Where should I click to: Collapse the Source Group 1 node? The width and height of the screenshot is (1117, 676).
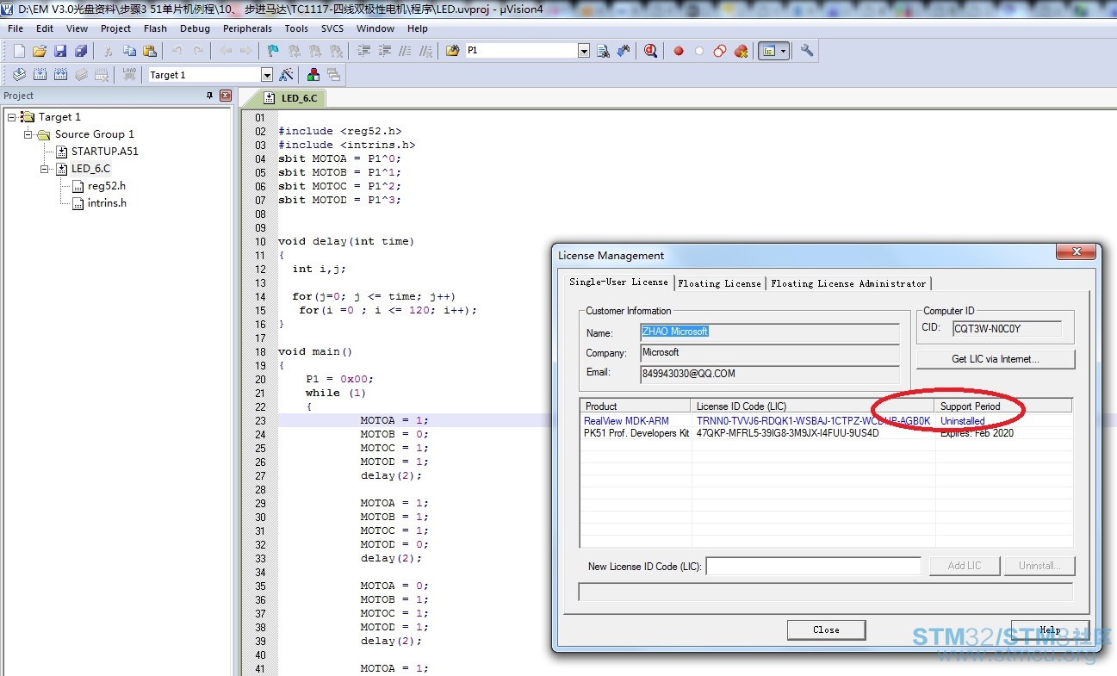[x=28, y=133]
